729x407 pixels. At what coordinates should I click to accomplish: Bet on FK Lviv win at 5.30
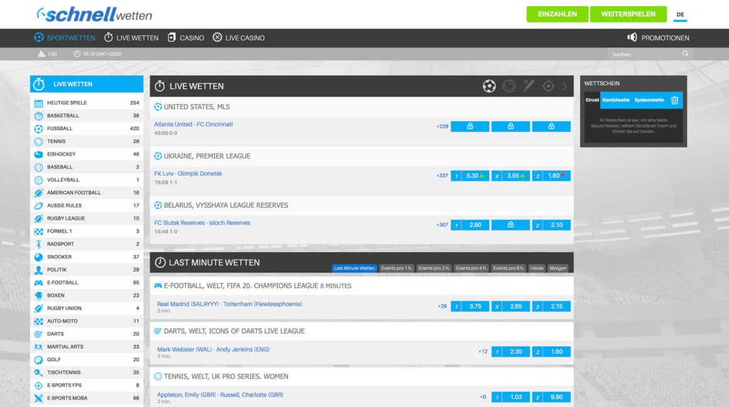coord(470,176)
